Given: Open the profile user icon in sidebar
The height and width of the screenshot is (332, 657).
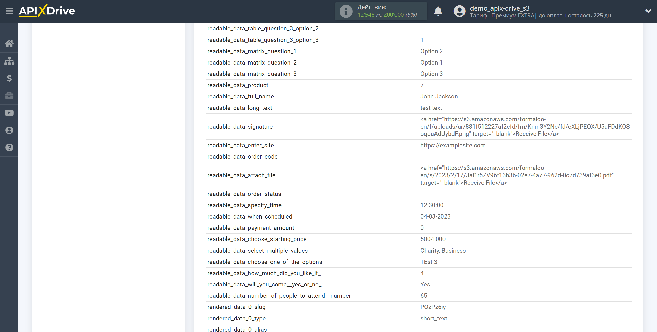Looking at the screenshot, I should tap(9, 130).
